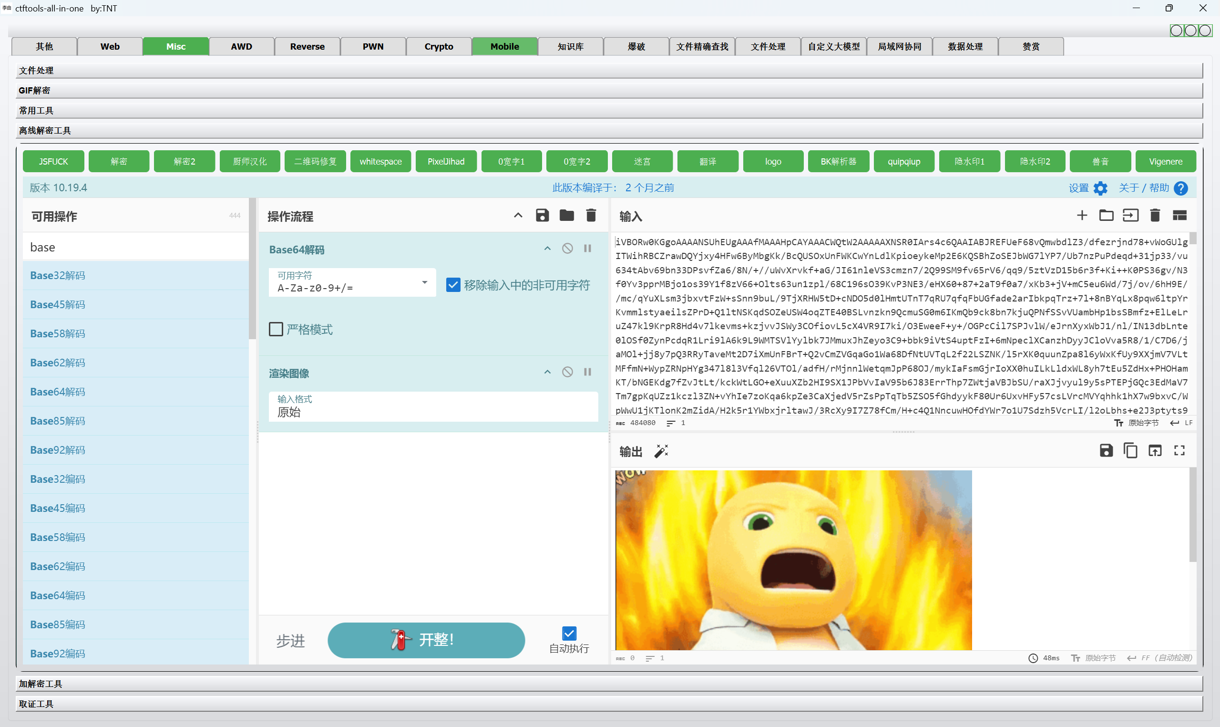Click the output scrollbar handle
The image size is (1220, 727).
(x=1192, y=514)
